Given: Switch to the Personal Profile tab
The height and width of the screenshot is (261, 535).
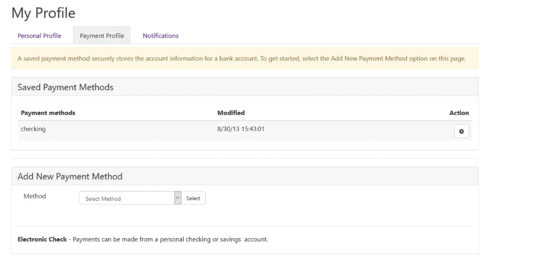Looking at the screenshot, I should (39, 36).
